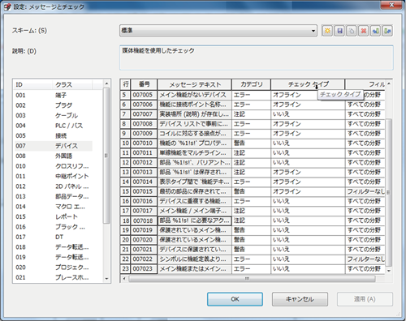The image size is (406, 321).
Task: Click オフライン cell in row 007009
Action: coord(308,134)
